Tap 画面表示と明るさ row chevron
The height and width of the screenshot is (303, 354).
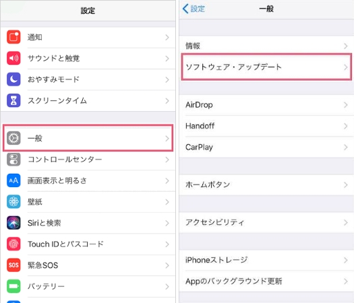coord(167,181)
